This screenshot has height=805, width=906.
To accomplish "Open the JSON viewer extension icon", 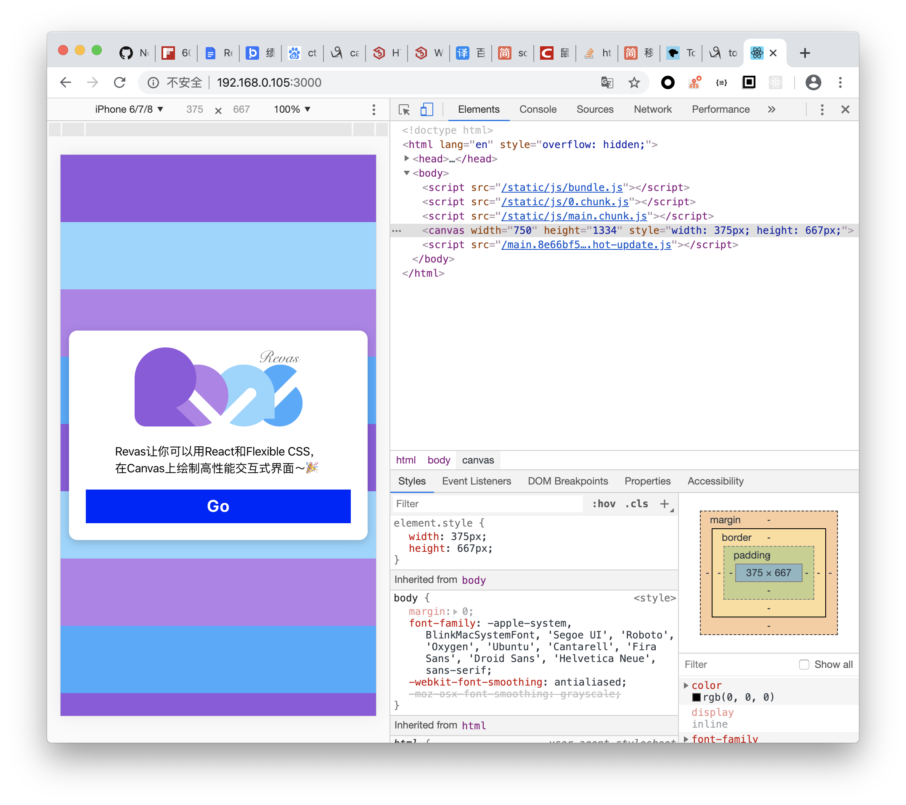I will coord(722,82).
